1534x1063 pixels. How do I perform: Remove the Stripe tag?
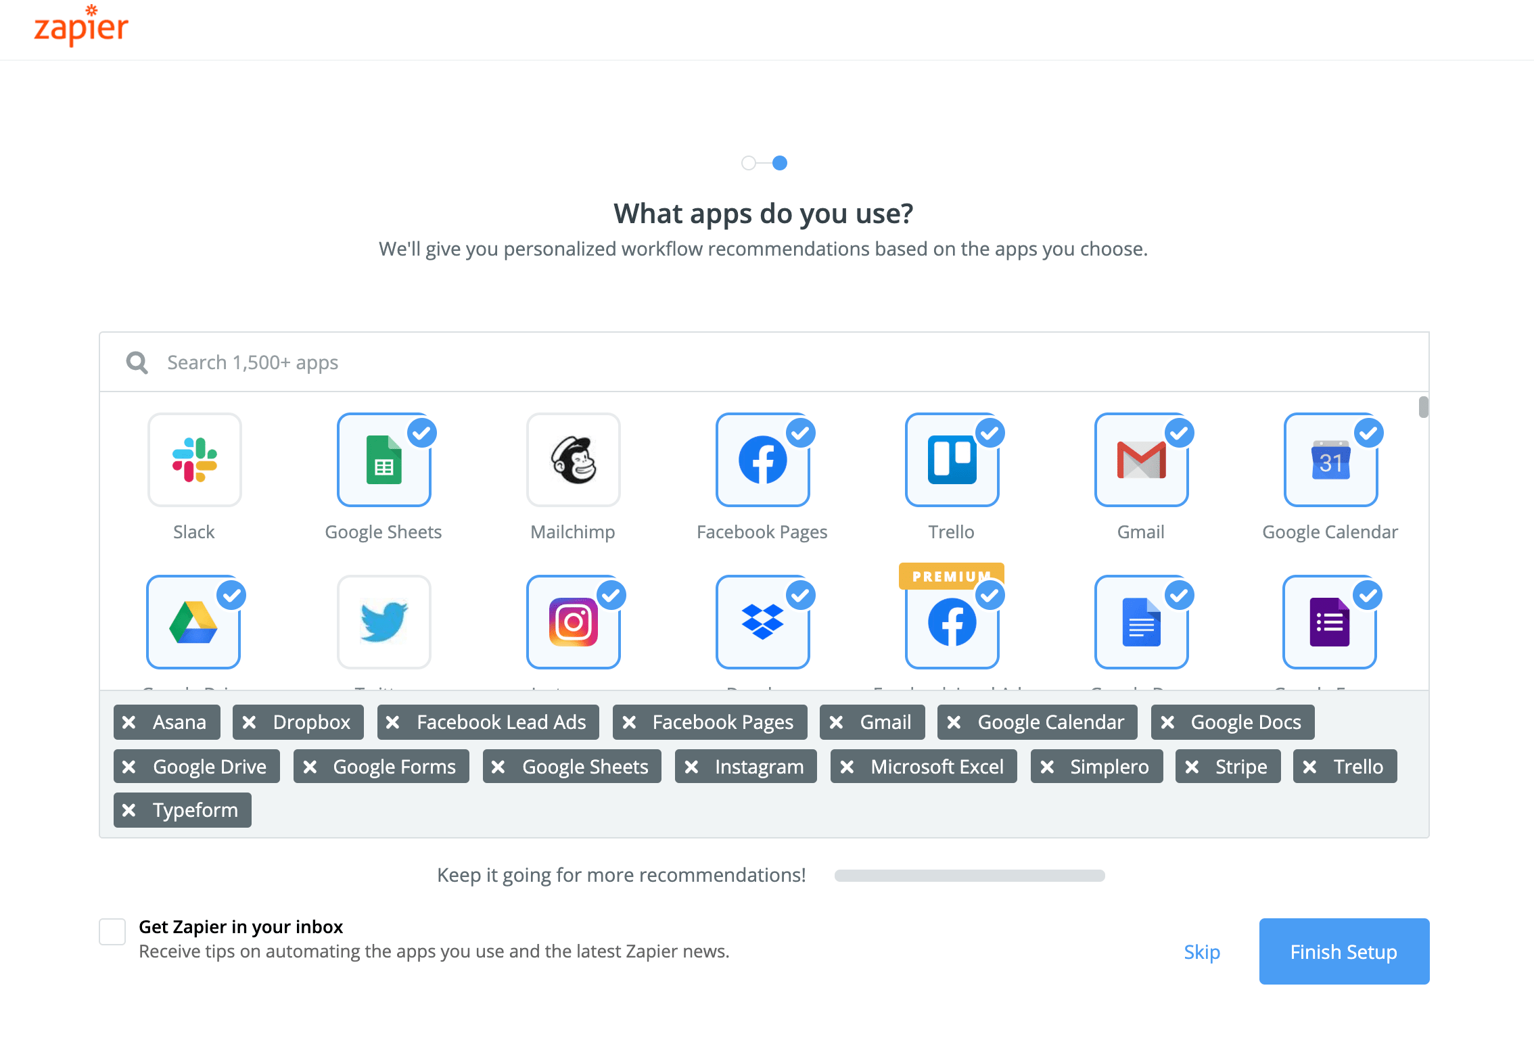coord(1192,767)
